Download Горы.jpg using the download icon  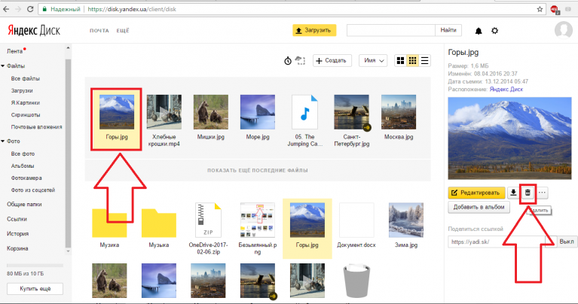(513, 193)
